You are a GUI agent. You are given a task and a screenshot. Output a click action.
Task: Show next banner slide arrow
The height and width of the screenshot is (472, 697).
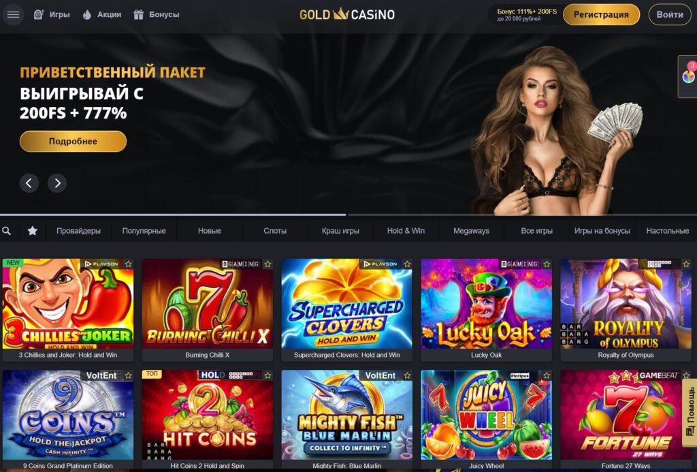pos(57,183)
